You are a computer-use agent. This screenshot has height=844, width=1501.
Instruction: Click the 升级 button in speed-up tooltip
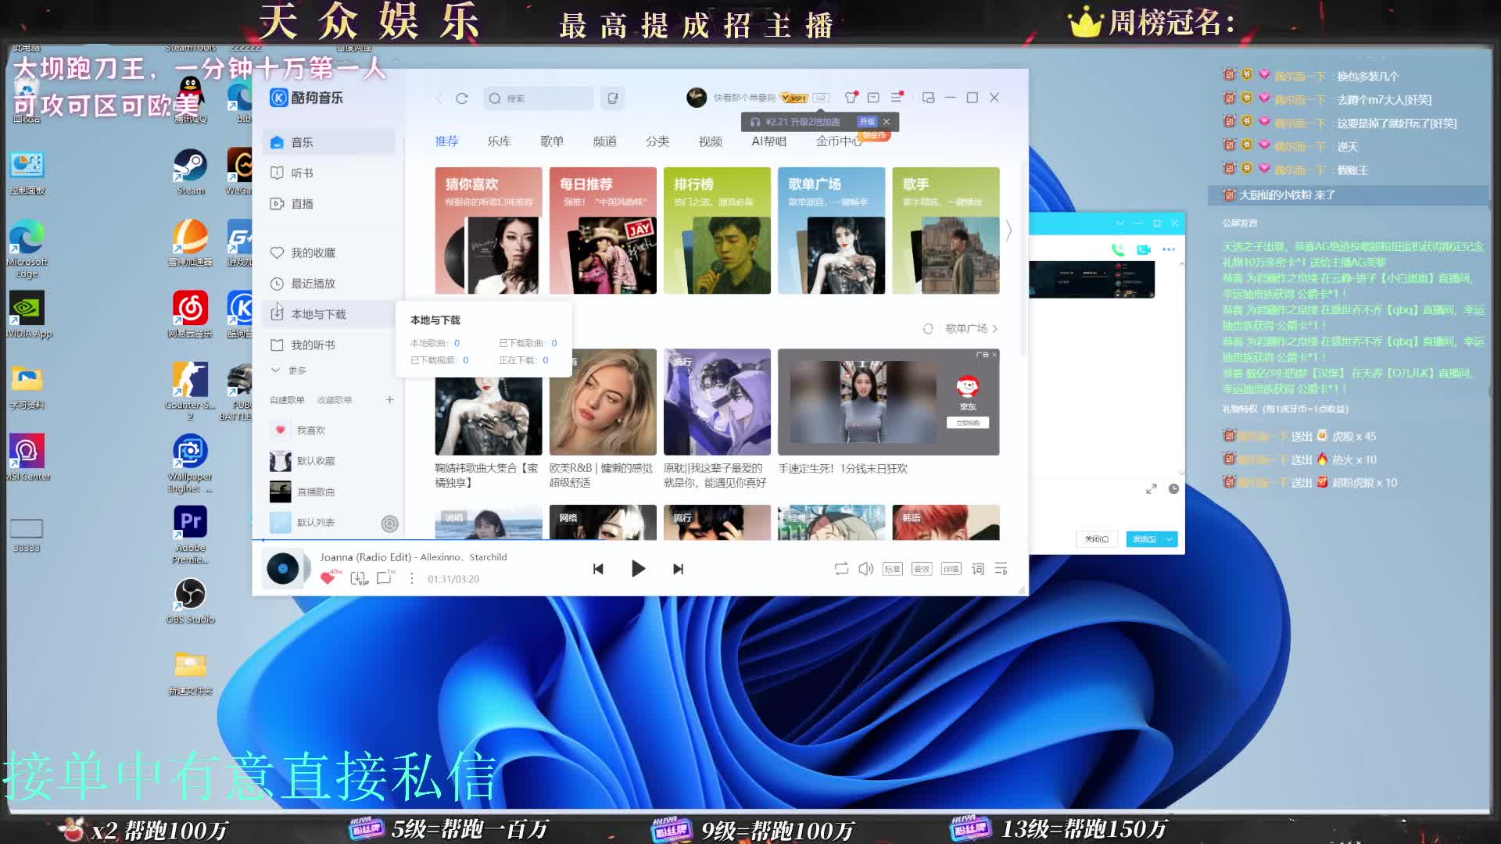[x=866, y=122]
